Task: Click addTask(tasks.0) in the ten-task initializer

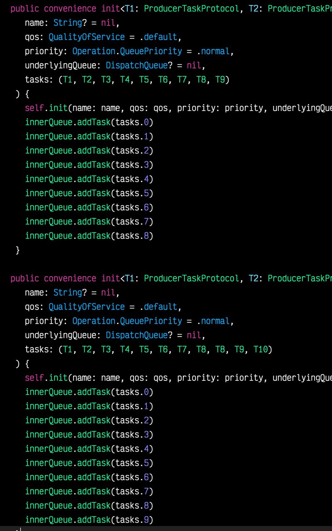Action: 115,392
